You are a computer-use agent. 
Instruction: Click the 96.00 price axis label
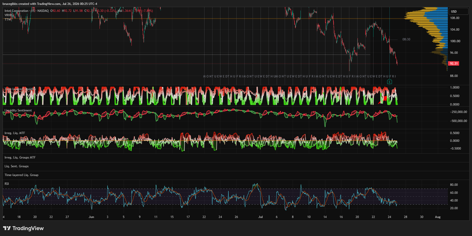coord(454,53)
